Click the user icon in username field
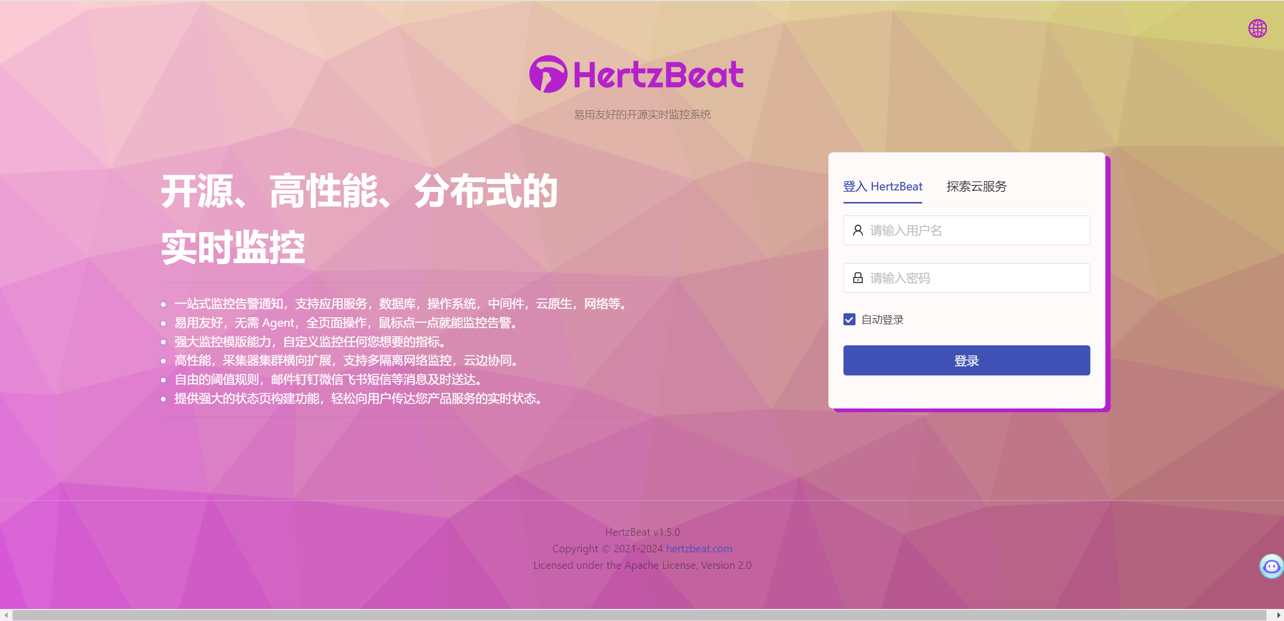 click(x=858, y=231)
